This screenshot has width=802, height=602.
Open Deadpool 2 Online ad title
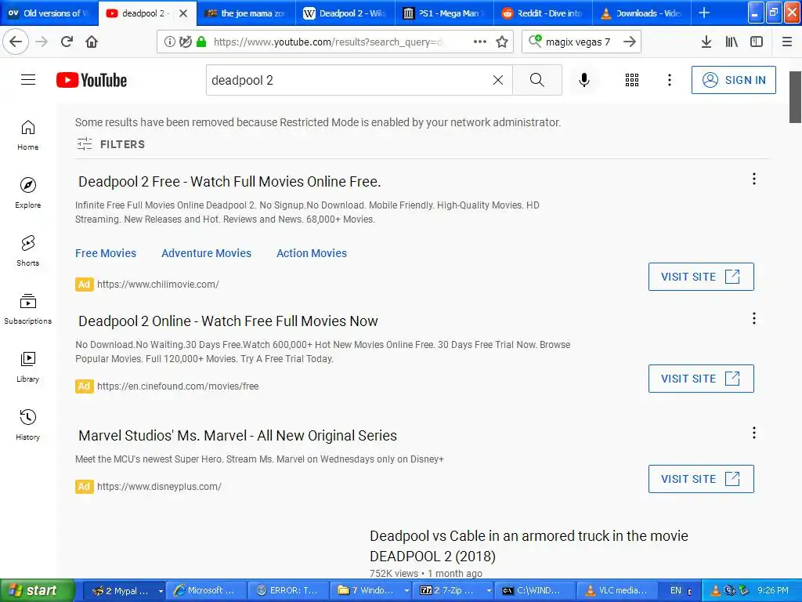tap(228, 321)
